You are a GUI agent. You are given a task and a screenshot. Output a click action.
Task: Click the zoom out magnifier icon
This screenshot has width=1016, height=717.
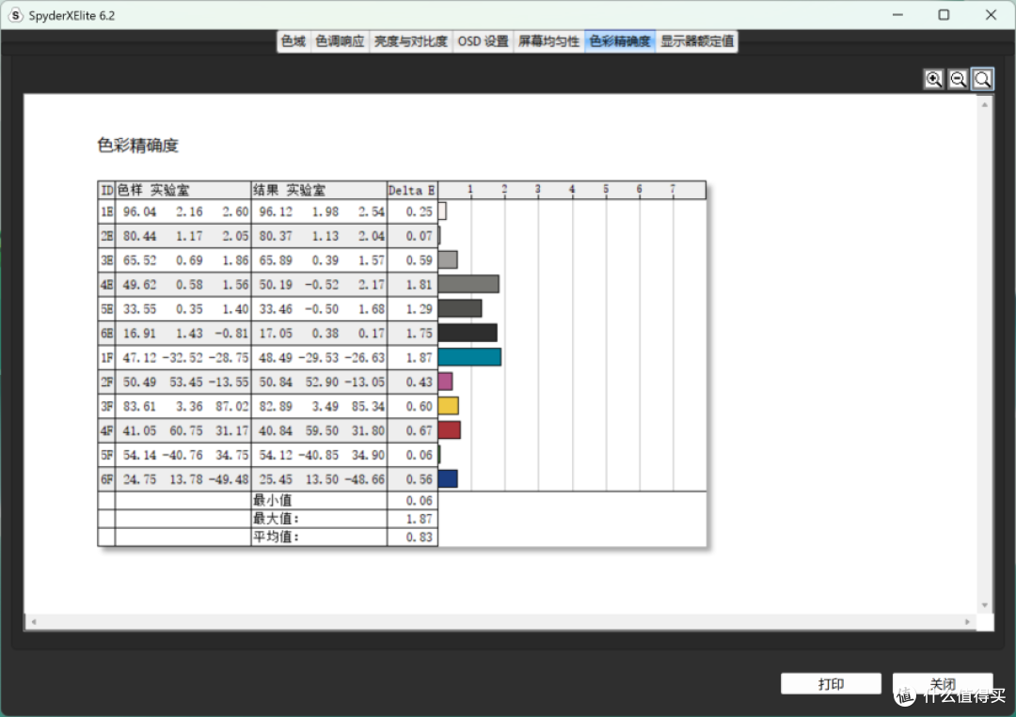[x=958, y=79]
